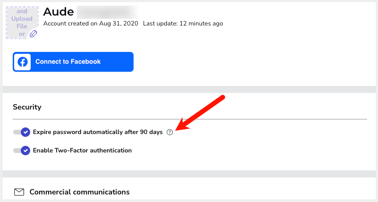Click the "Enable Two-Factor authentication" label
This screenshot has width=378, height=202.
[82, 151]
